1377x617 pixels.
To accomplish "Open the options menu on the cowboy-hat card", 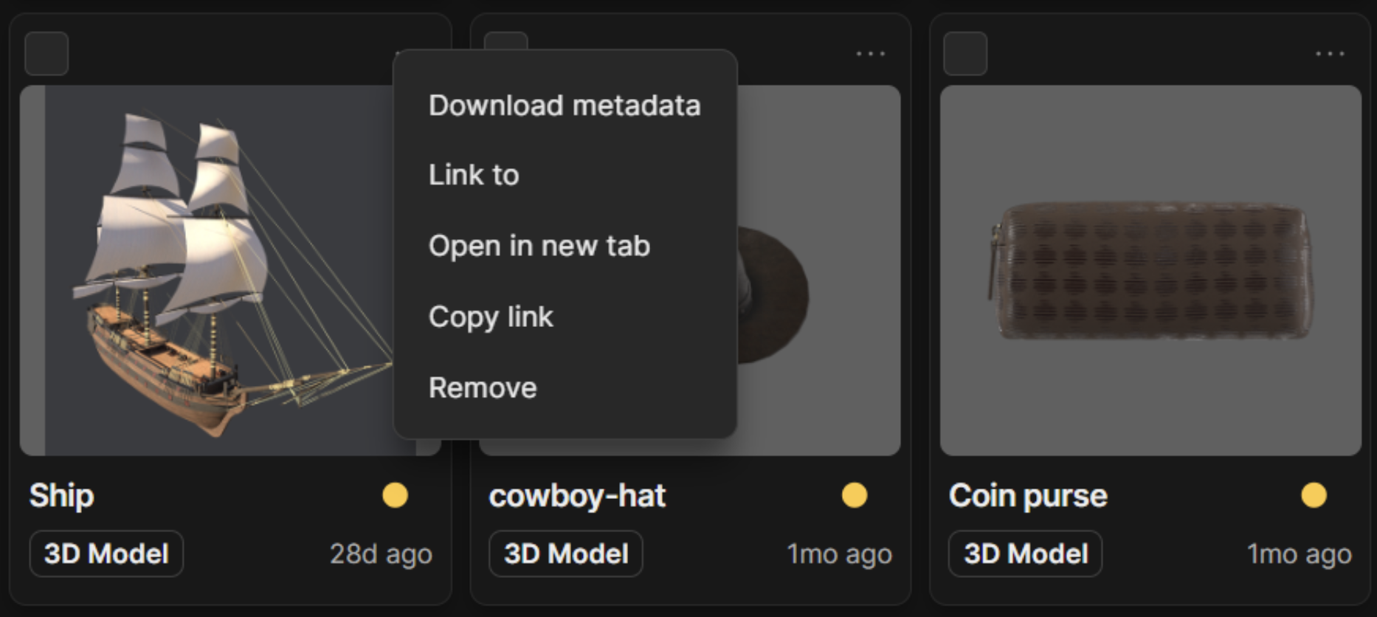I will pyautogui.click(x=869, y=52).
